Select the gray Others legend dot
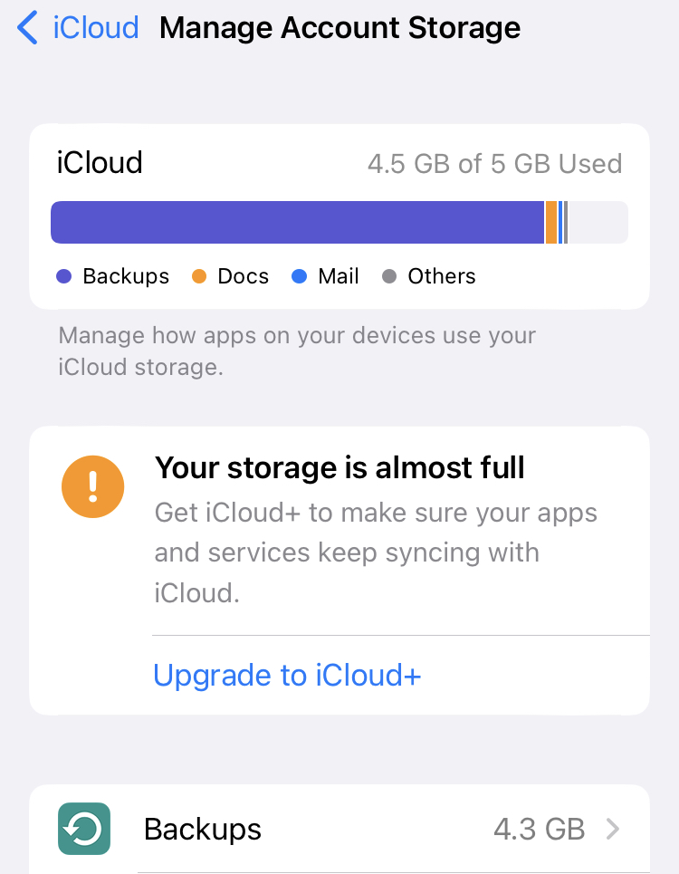The height and width of the screenshot is (874, 679). [x=388, y=276]
